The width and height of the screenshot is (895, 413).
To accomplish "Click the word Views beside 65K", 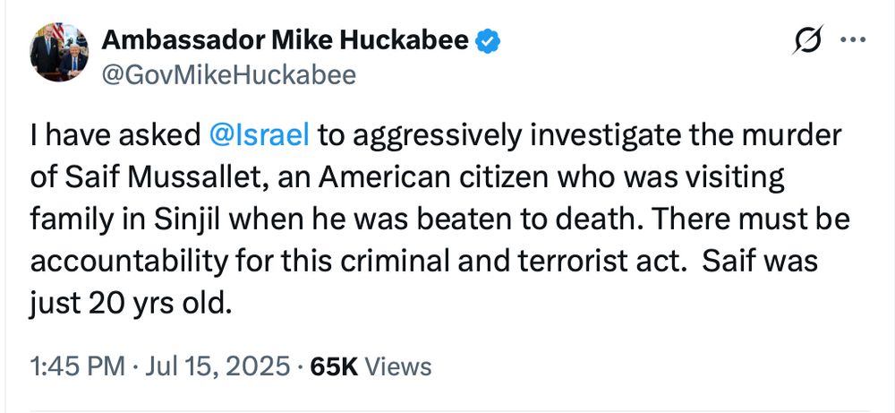I will pos(397,366).
